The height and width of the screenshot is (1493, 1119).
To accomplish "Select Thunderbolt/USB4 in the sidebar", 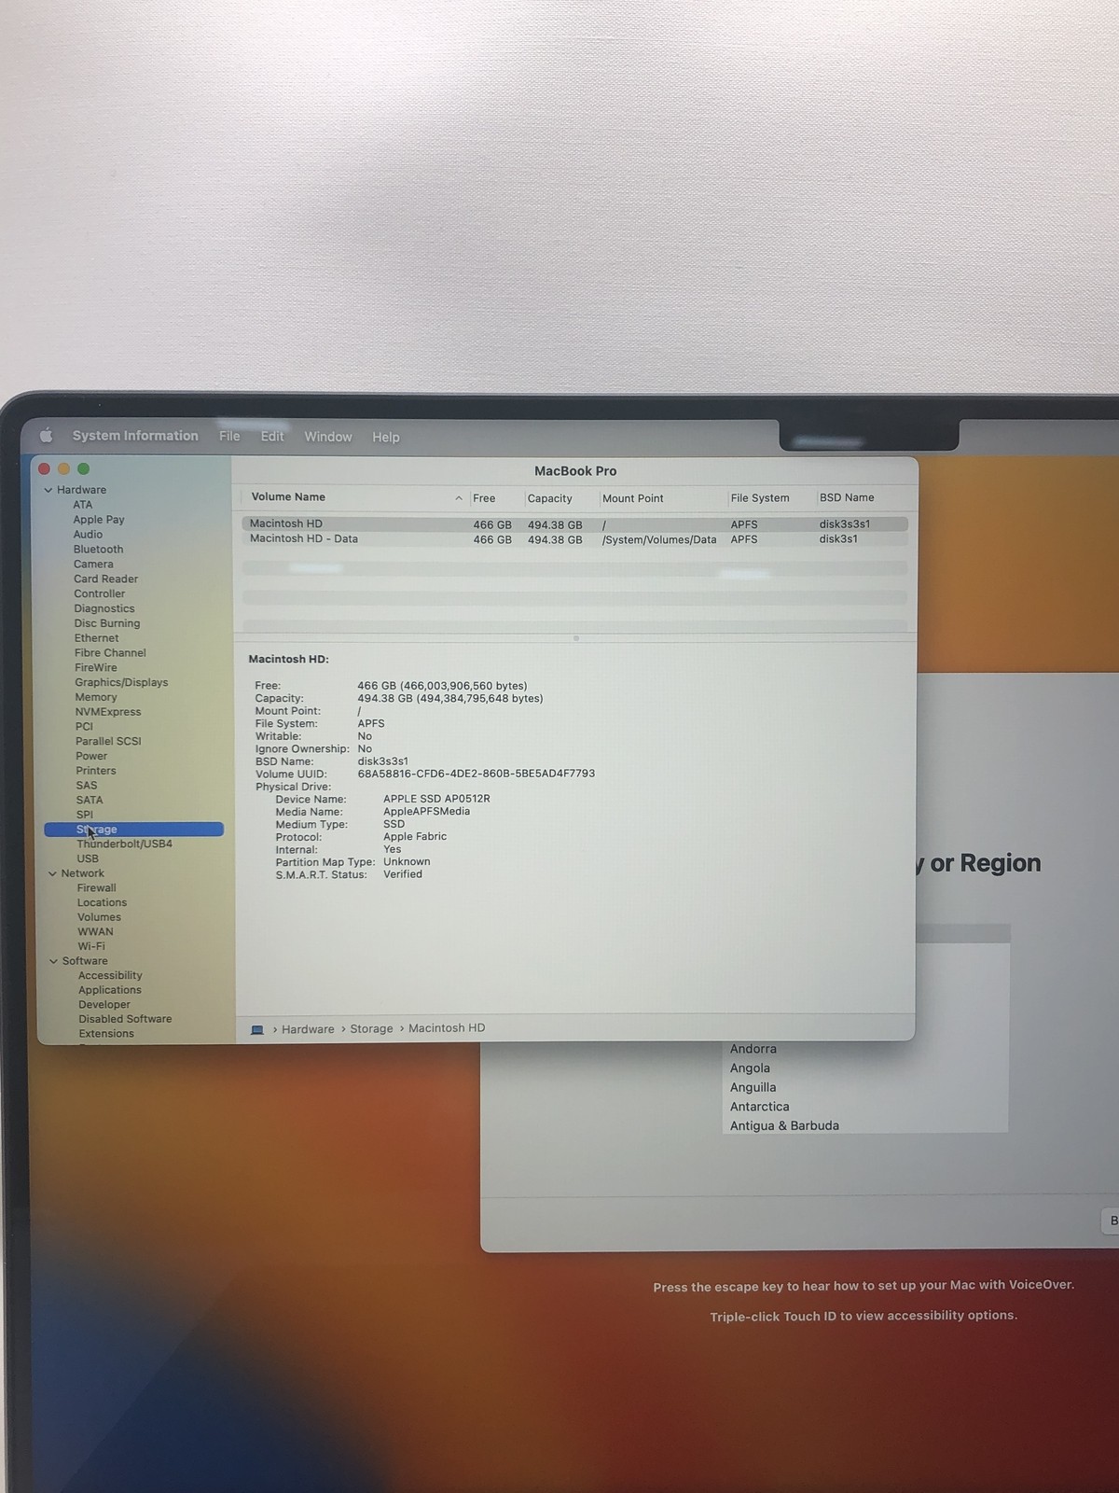I will [x=124, y=844].
